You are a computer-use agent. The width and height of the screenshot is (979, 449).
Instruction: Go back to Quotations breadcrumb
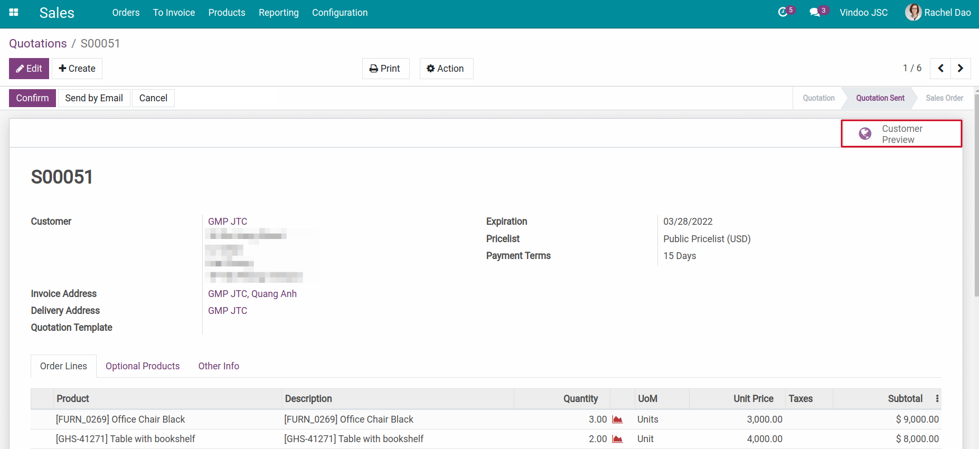pos(38,43)
